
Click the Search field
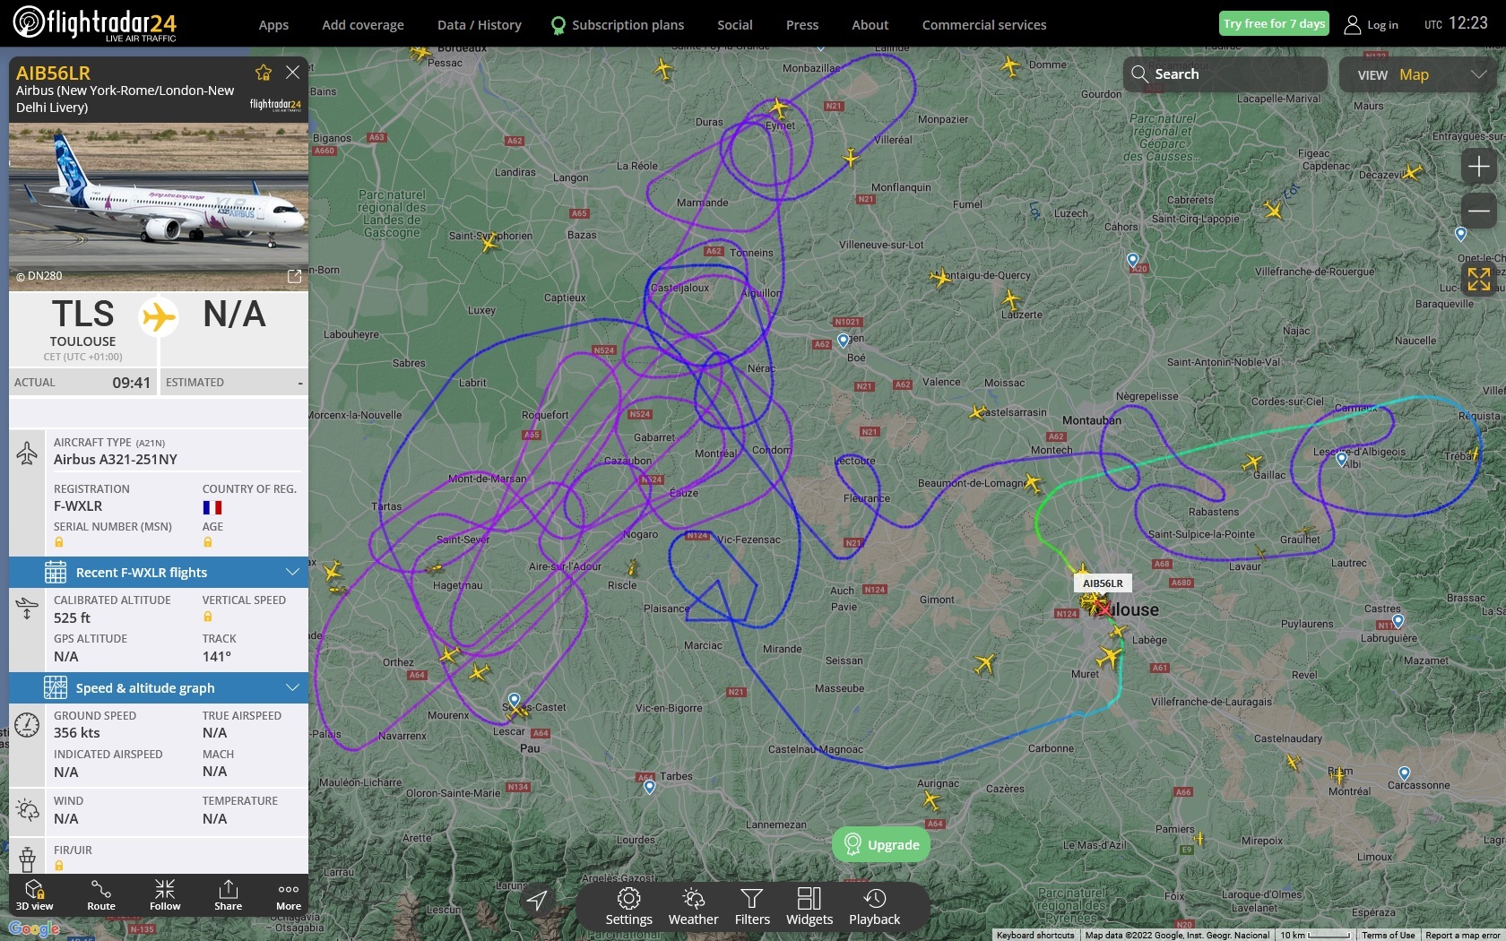point(1225,74)
